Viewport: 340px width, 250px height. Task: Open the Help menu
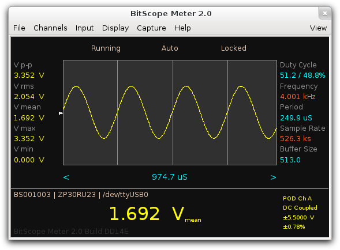pyautogui.click(x=182, y=28)
